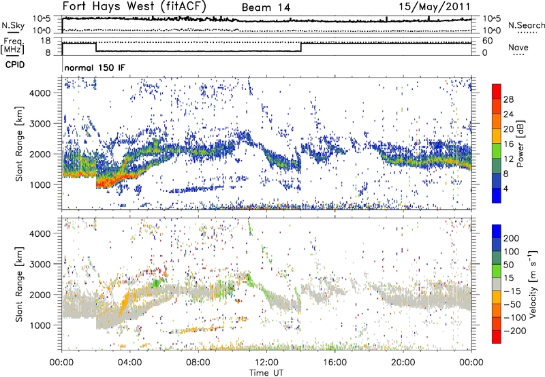The width and height of the screenshot is (545, 377).
Task: Click the frequency step-up line at 14:00
Action: [x=301, y=47]
